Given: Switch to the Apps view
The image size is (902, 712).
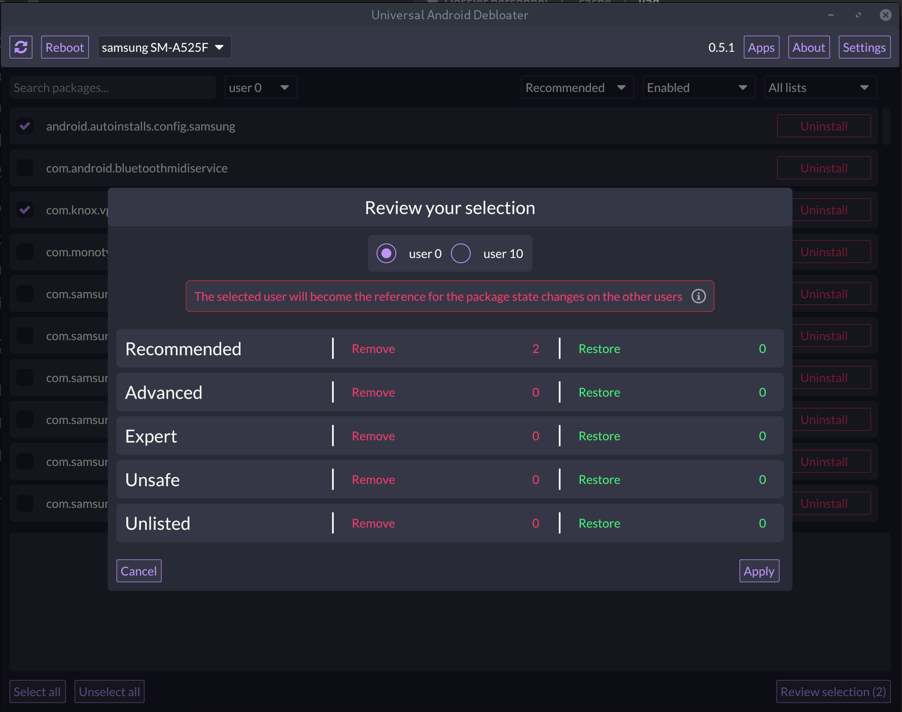Looking at the screenshot, I should (761, 47).
